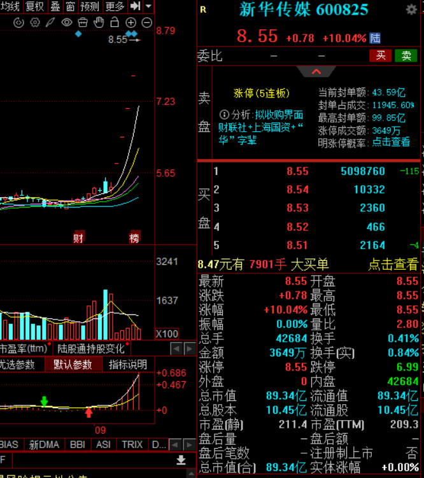Select the 新华传媒 600825 stock title
Image resolution: width=424 pixels, height=478 pixels.
(304, 10)
